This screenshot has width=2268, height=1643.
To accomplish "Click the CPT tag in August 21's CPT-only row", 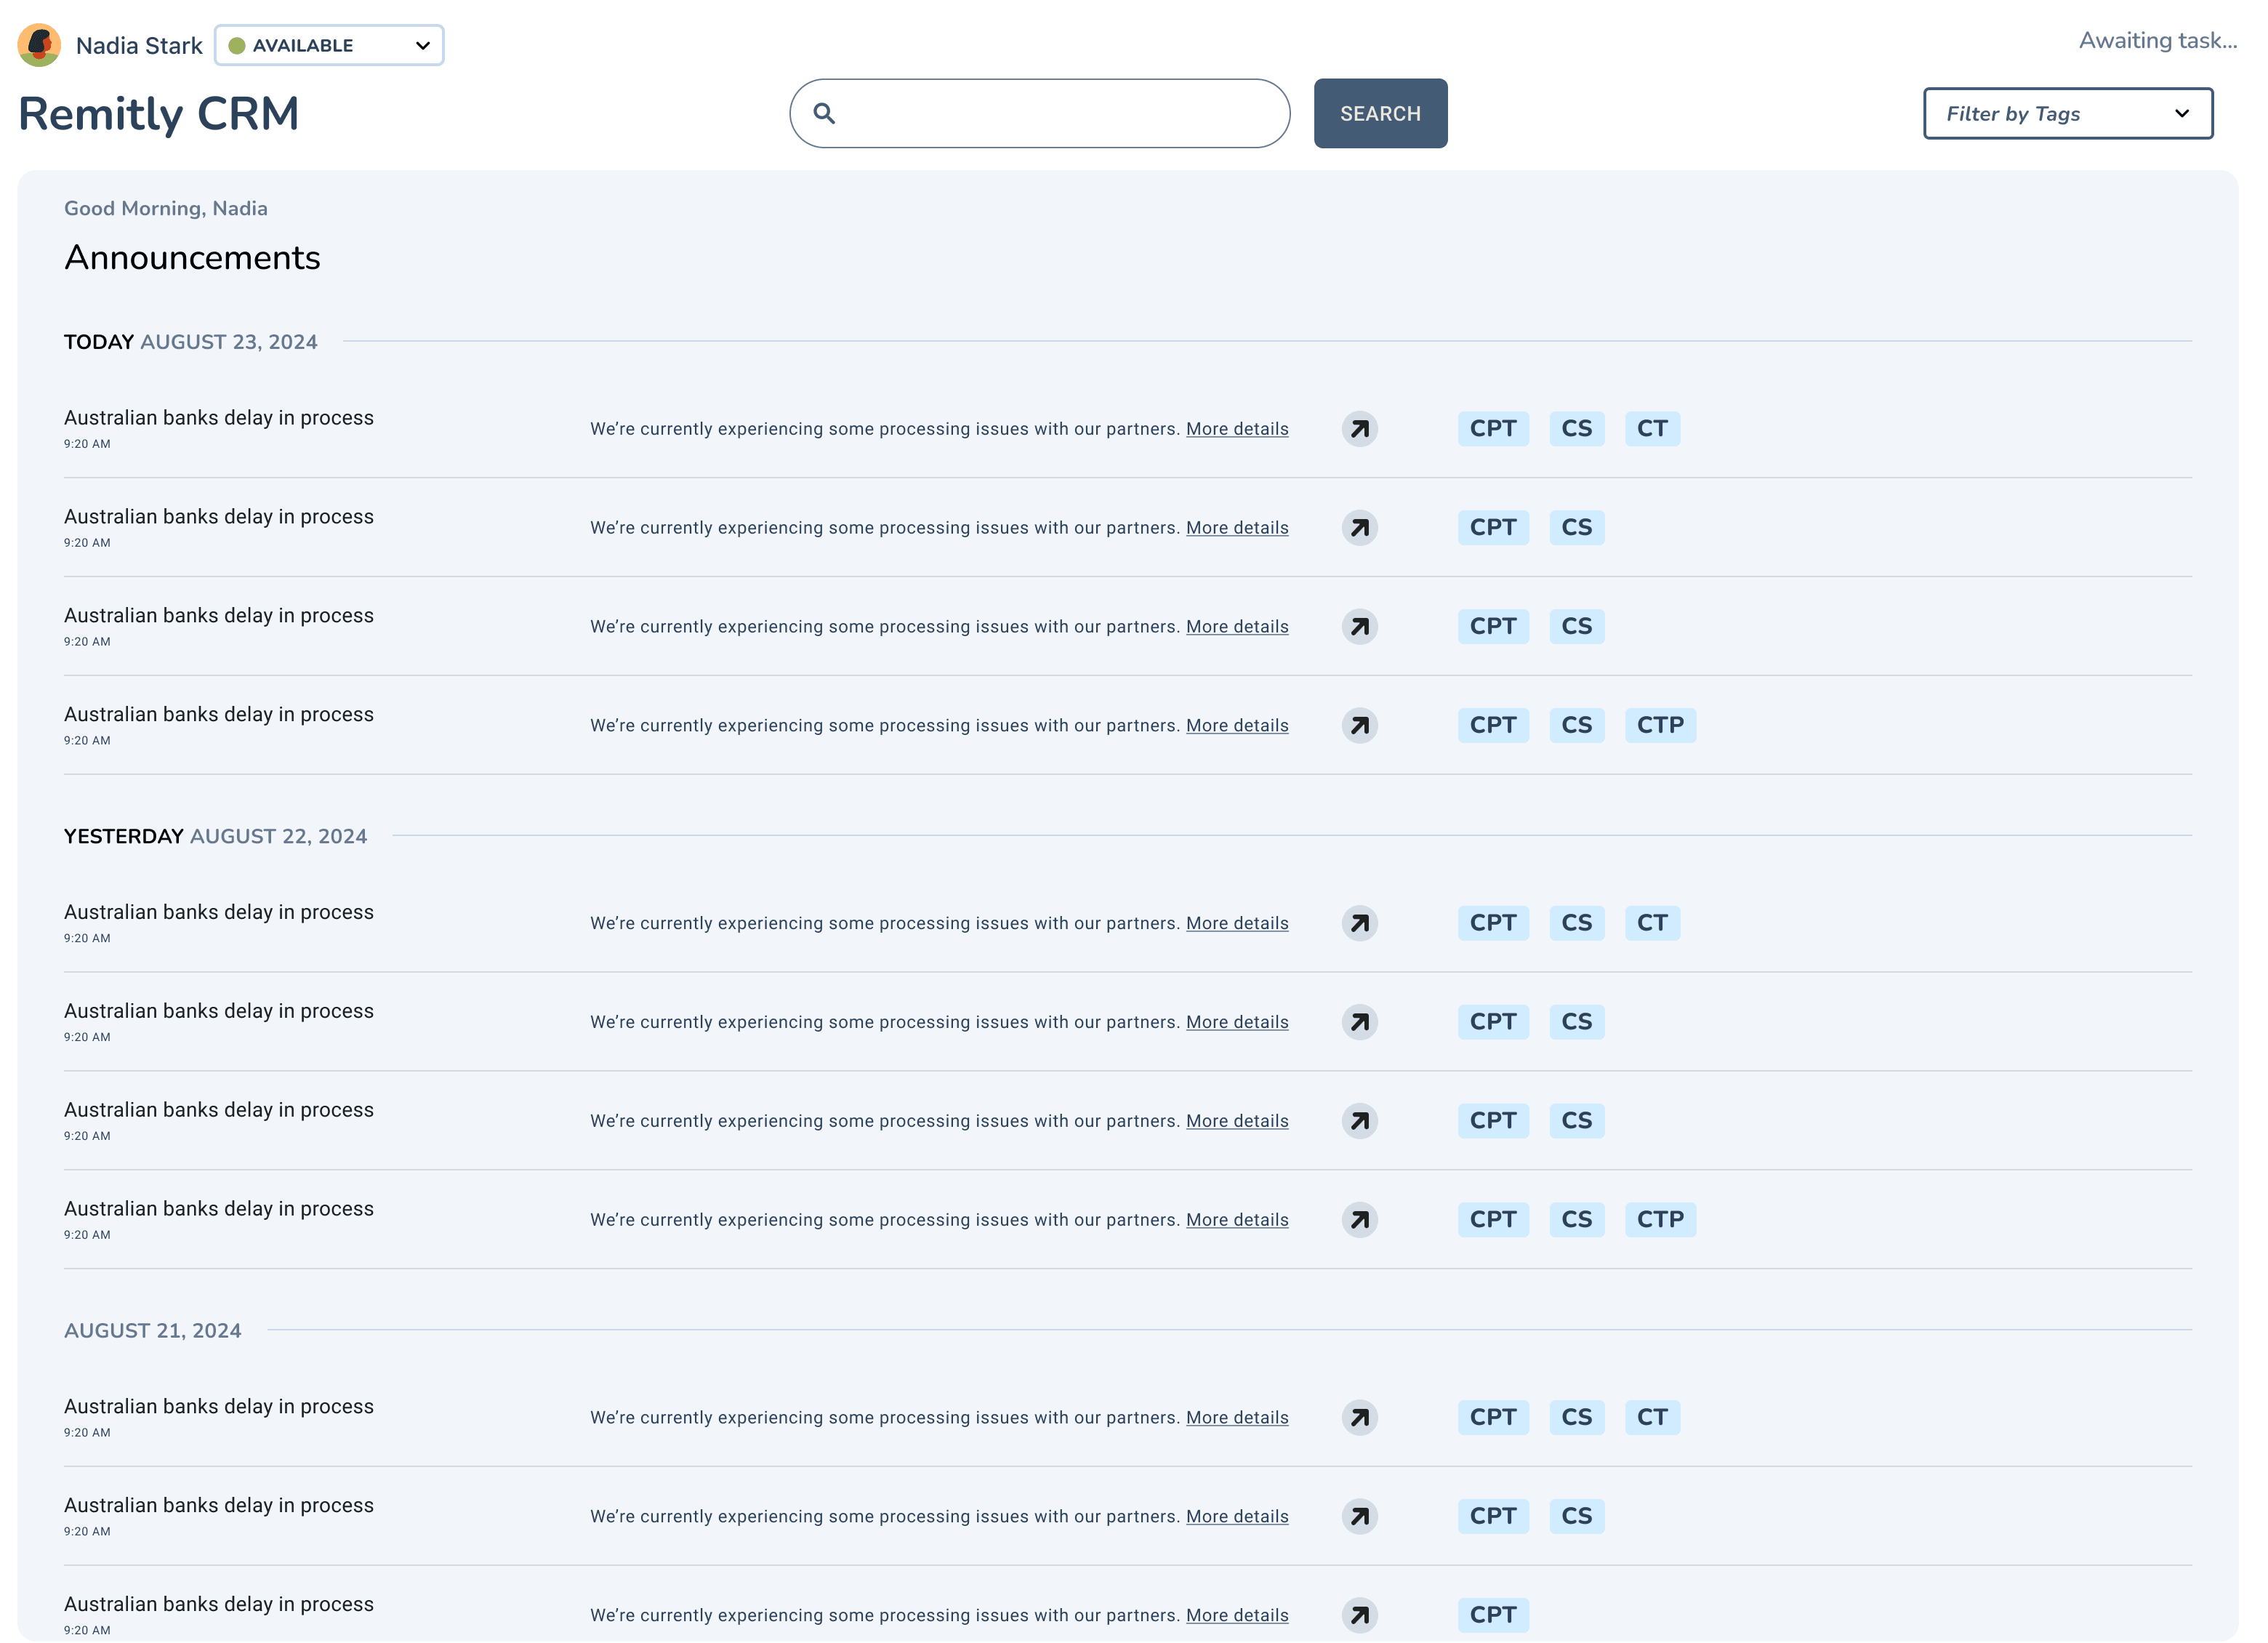I will [x=1493, y=1616].
